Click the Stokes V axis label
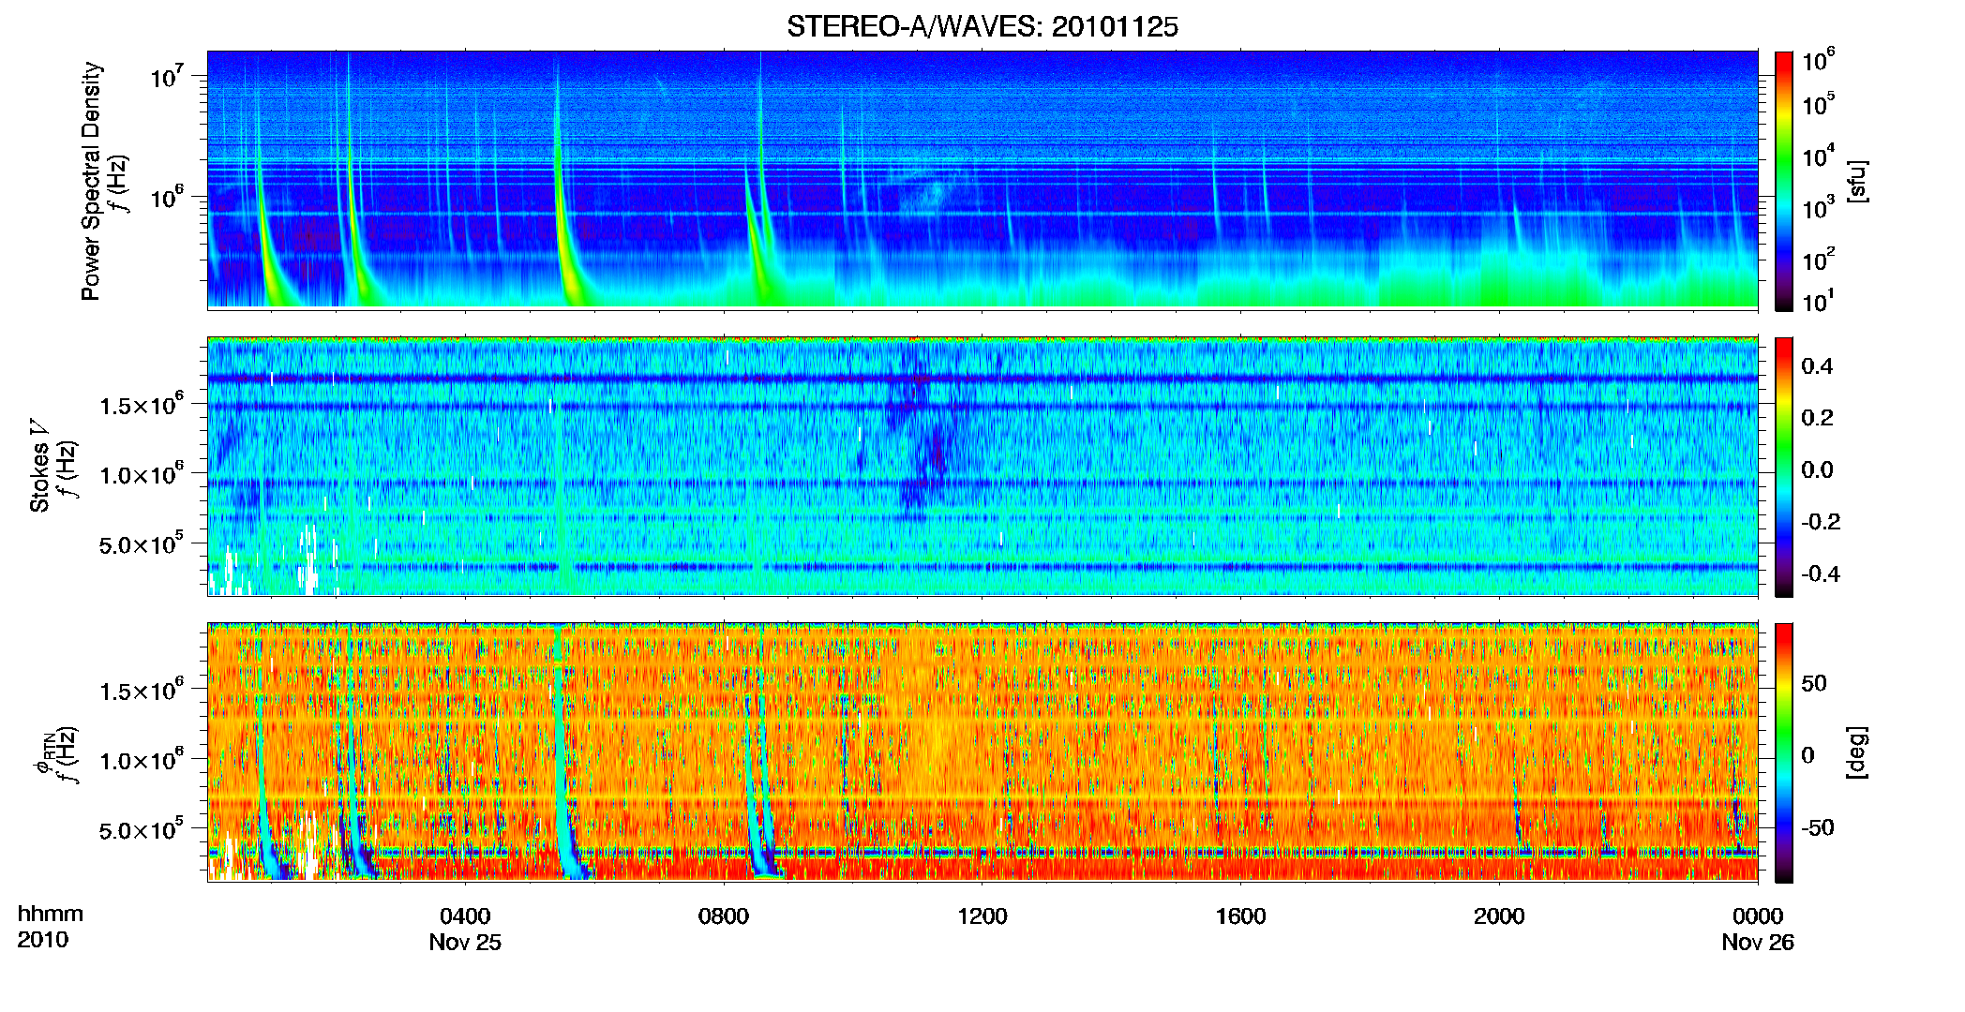Image resolution: width=1965 pixels, height=1012 pixels. point(39,466)
